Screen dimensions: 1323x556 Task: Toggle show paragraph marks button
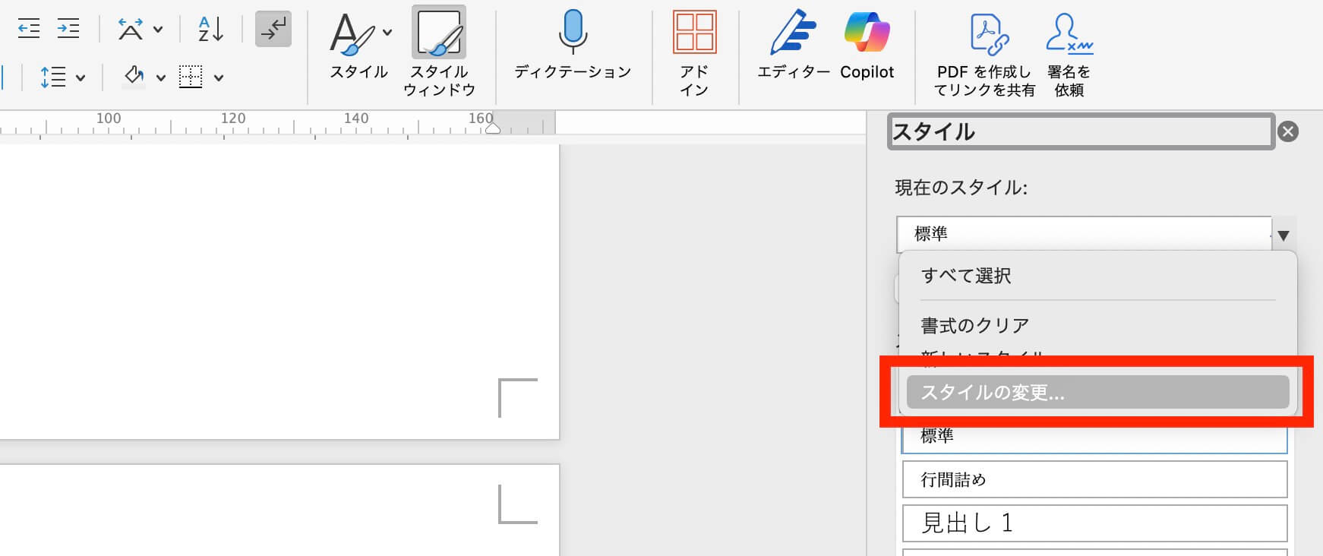[273, 29]
